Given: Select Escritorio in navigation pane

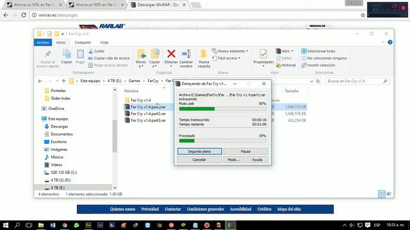Looking at the screenshot, I should 56,142.
